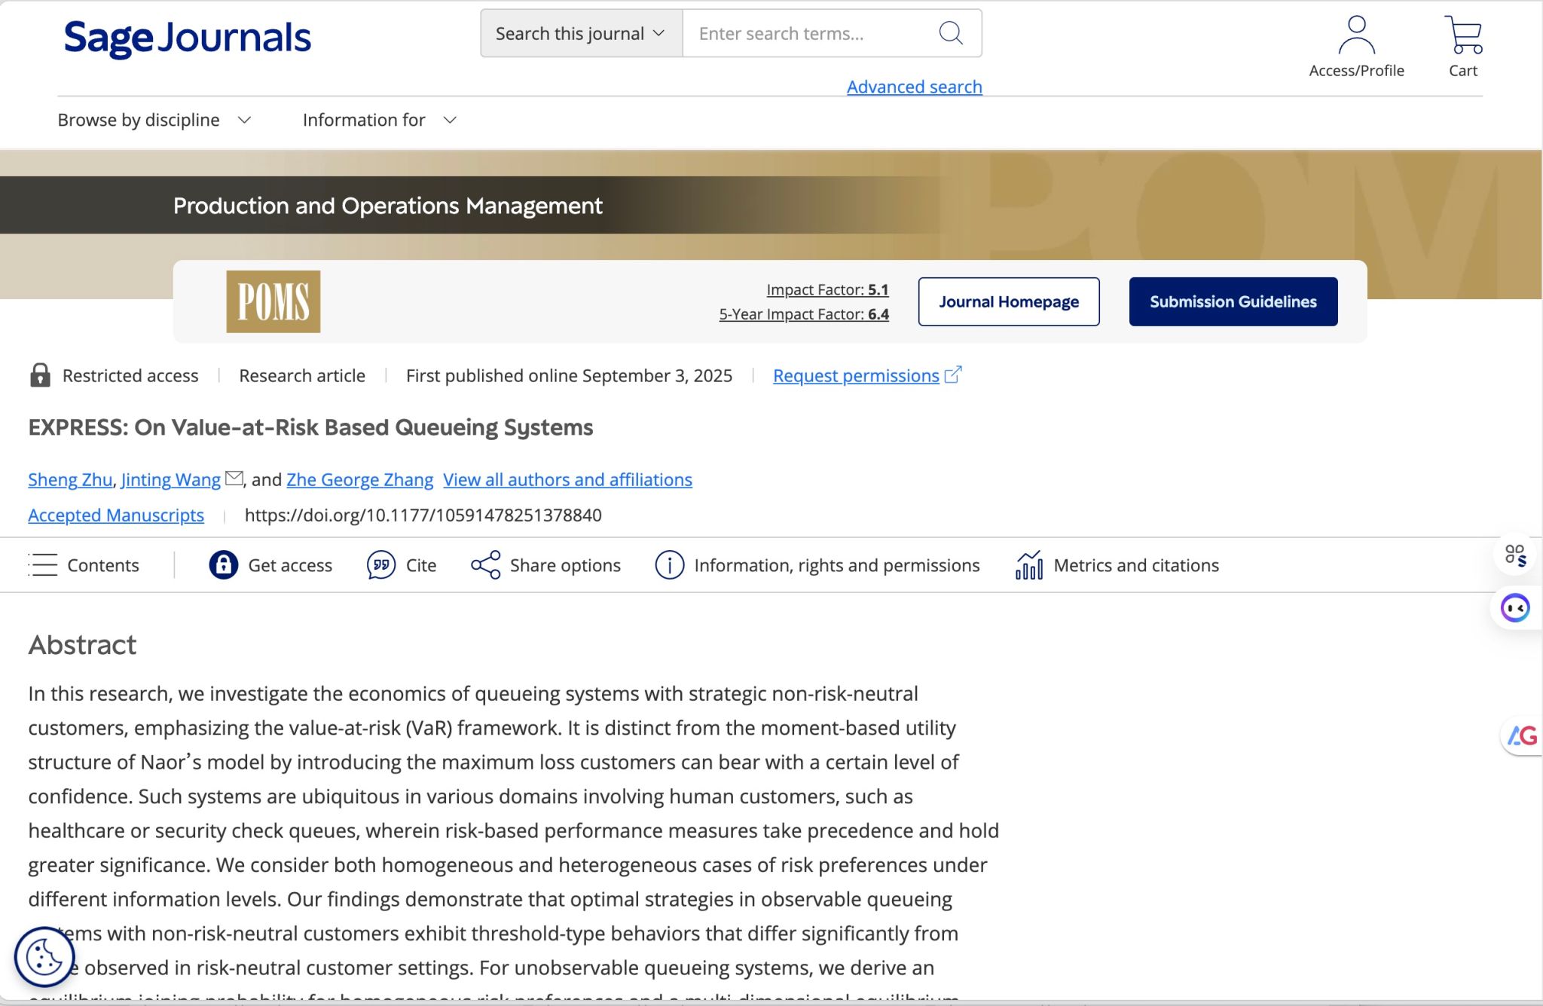Viewport: 1543px width, 1006px height.
Task: Open the Advanced search link
Action: [914, 87]
